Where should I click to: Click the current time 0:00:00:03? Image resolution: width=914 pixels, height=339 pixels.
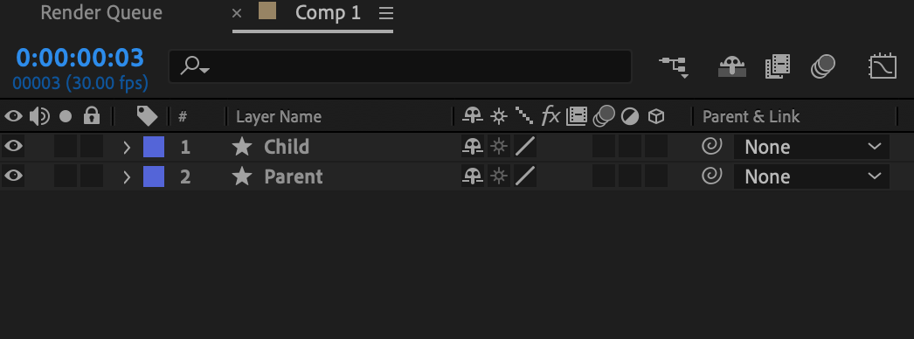(80, 58)
